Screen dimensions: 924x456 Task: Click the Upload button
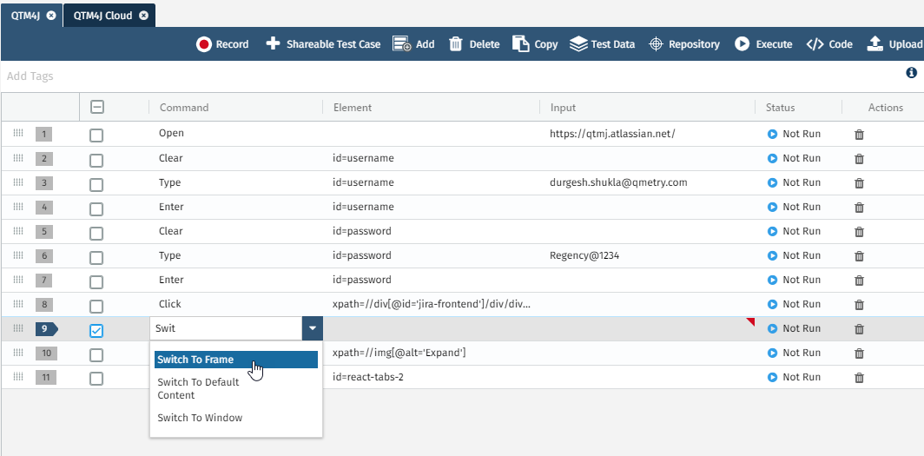[894, 44]
